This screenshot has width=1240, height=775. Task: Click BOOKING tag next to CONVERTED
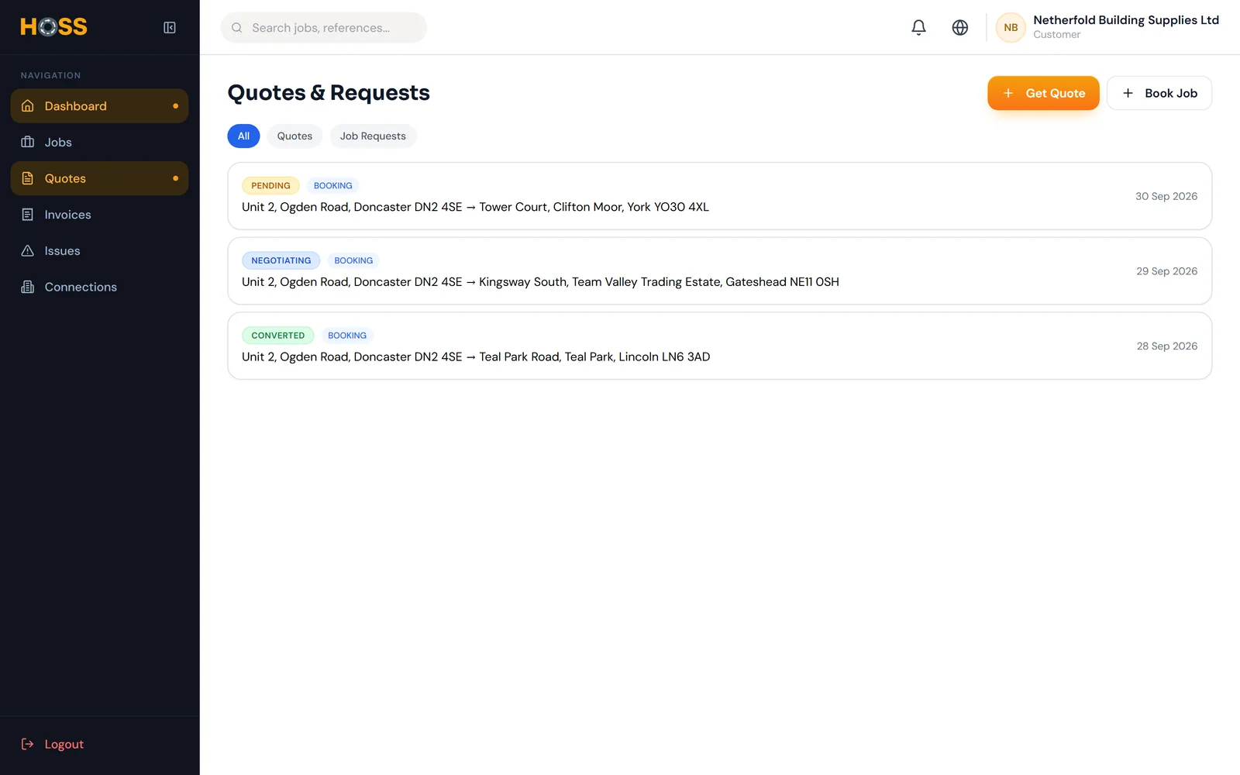pyautogui.click(x=347, y=336)
